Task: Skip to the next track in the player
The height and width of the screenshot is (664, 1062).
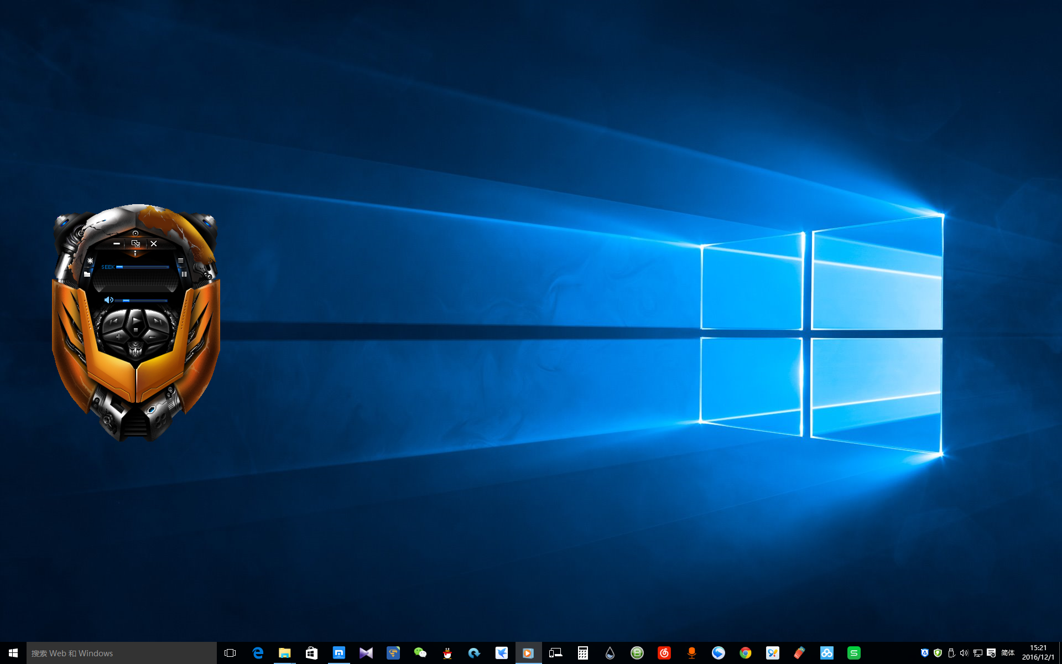Action: [x=157, y=320]
